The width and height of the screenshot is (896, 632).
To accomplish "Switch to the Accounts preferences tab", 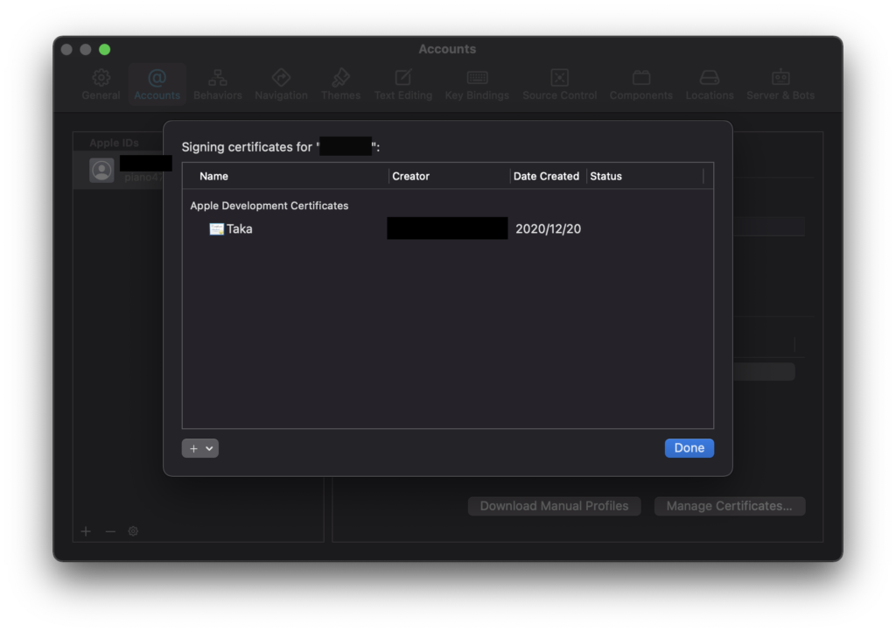I will coord(157,85).
